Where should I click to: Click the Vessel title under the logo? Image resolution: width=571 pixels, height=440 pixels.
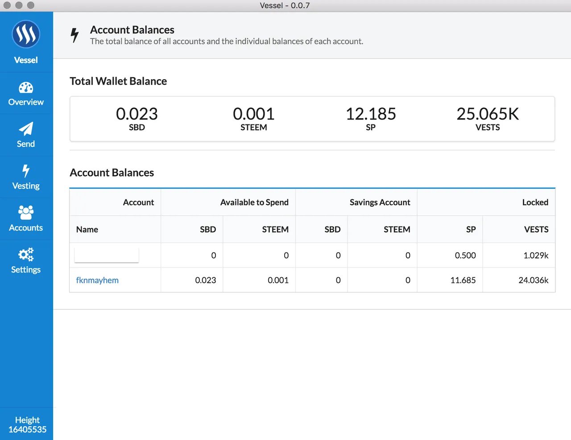(x=26, y=60)
